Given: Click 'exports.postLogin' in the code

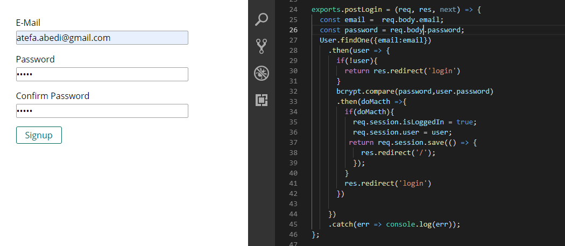Looking at the screenshot, I should 347,9.
